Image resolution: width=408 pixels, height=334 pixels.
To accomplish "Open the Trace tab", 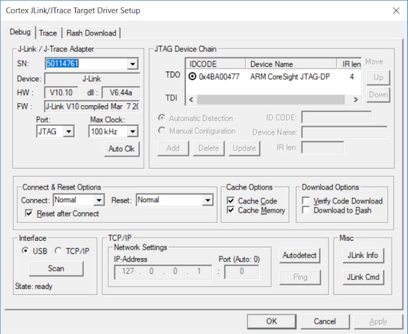I will tap(48, 33).
